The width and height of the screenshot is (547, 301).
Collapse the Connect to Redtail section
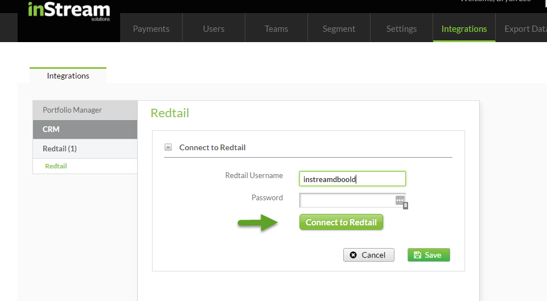tap(168, 147)
